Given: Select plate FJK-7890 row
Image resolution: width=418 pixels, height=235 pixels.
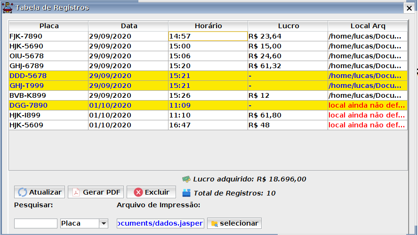Looking at the screenshot, I should (x=208, y=36).
